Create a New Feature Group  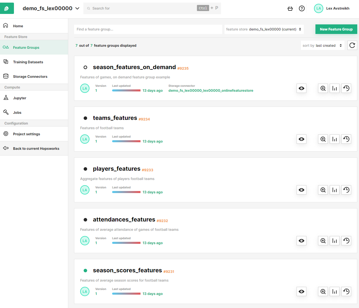click(336, 29)
